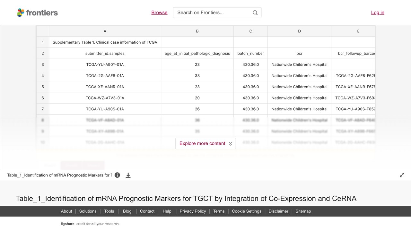Click the age value 26 cell
Image resolution: width=411 pixels, height=231 pixels.
(x=197, y=109)
